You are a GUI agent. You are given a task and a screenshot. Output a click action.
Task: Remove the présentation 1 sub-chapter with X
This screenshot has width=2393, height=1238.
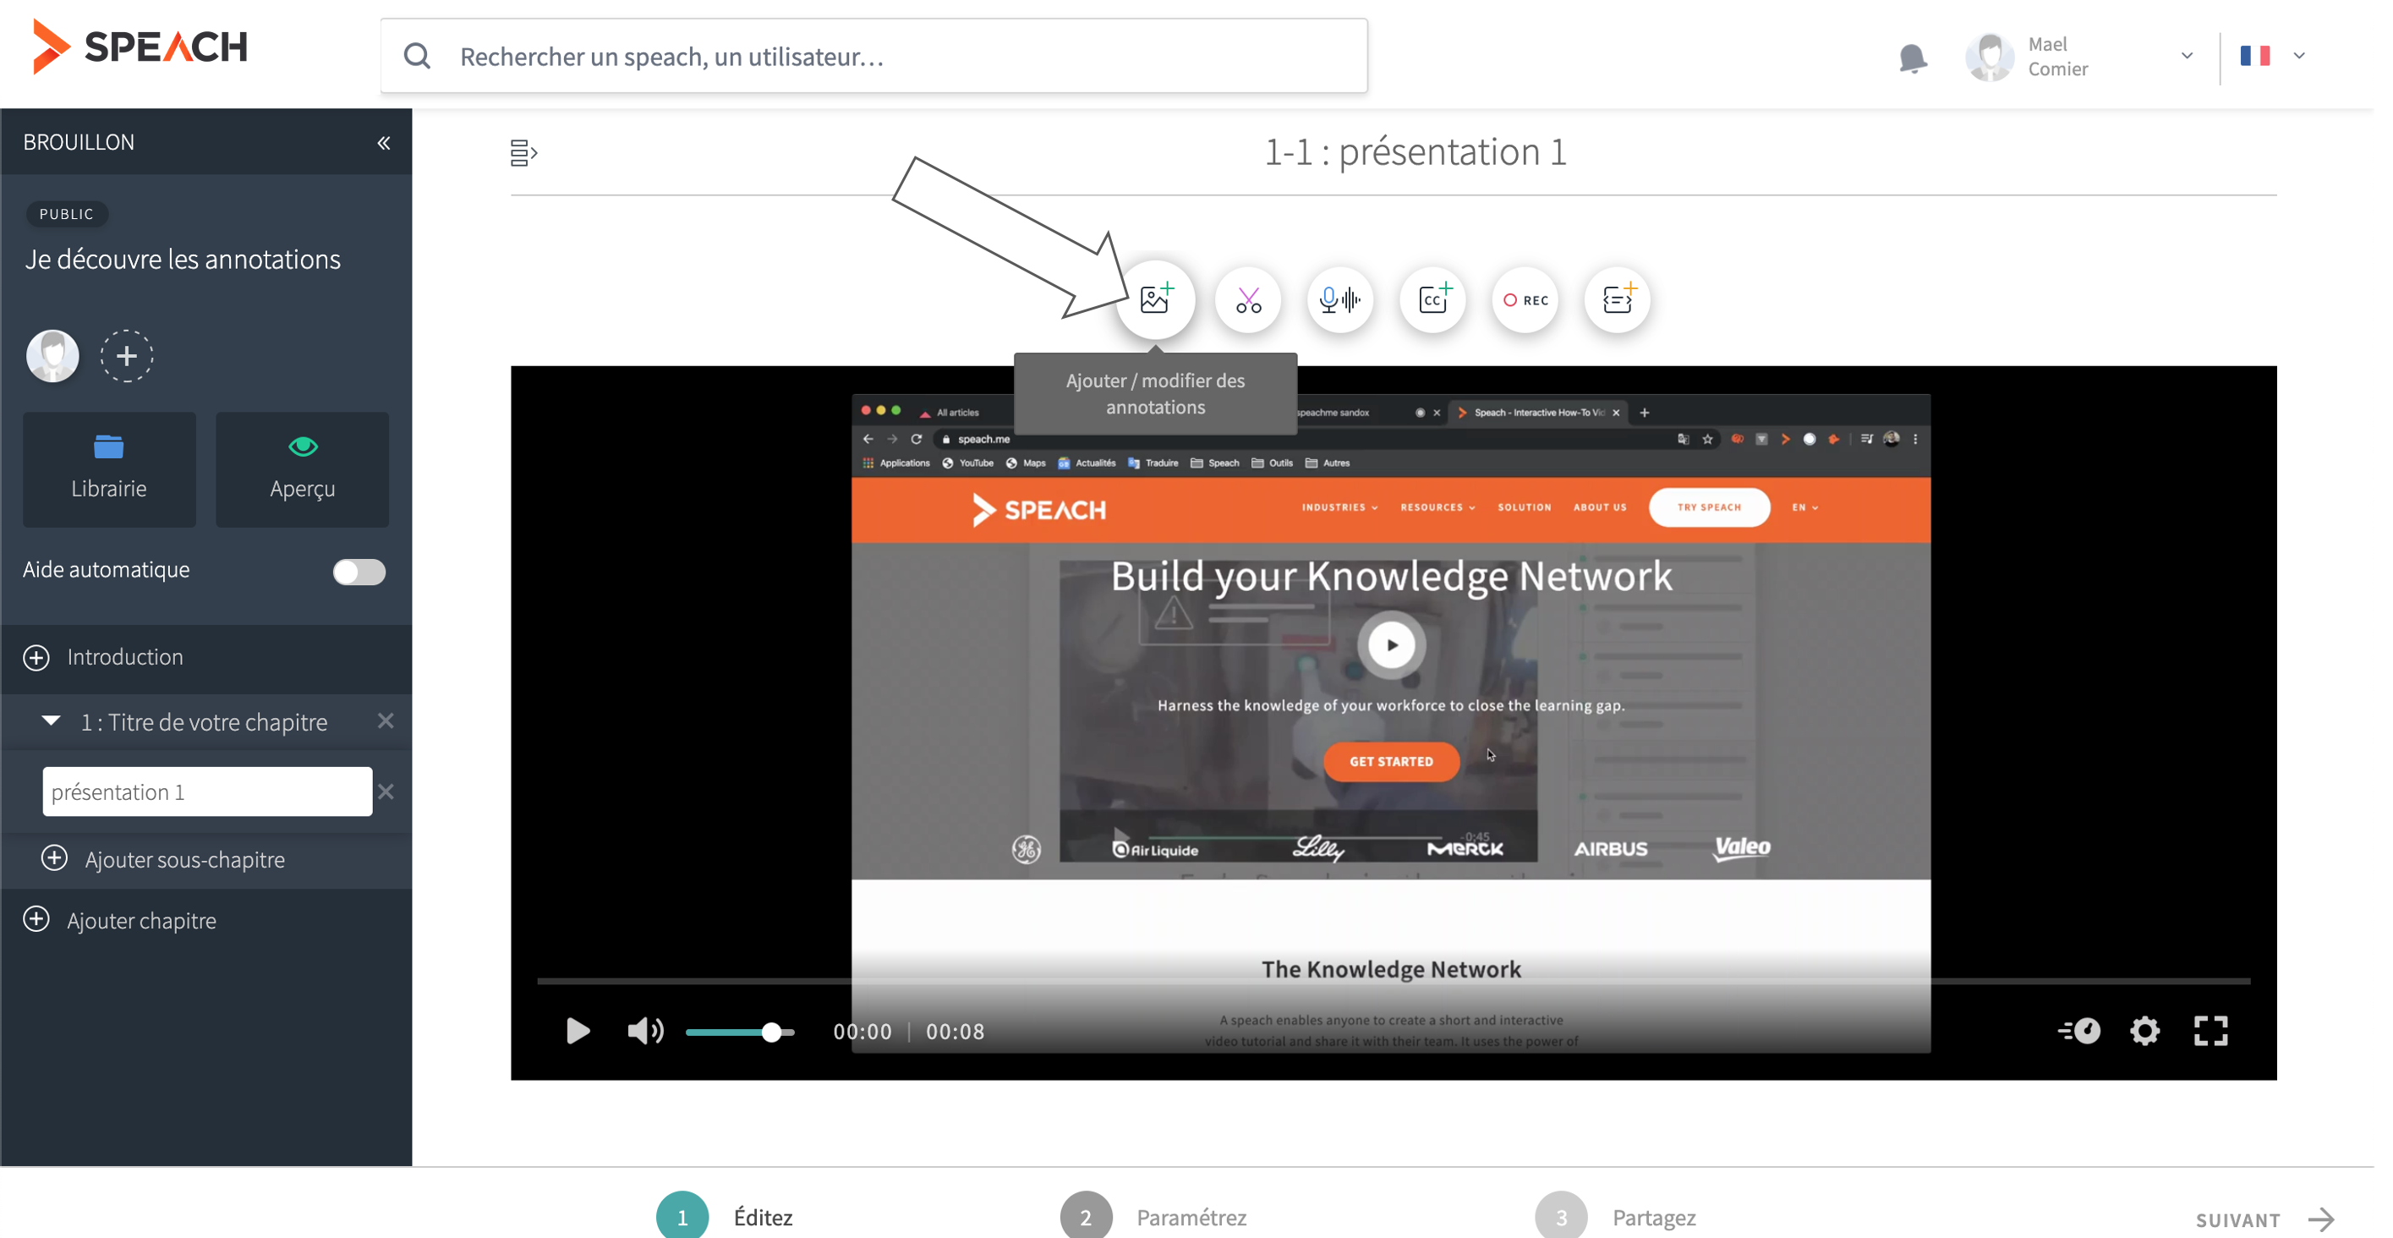coord(386,792)
